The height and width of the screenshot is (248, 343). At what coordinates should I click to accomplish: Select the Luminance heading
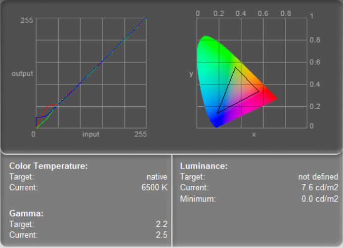pos(204,166)
